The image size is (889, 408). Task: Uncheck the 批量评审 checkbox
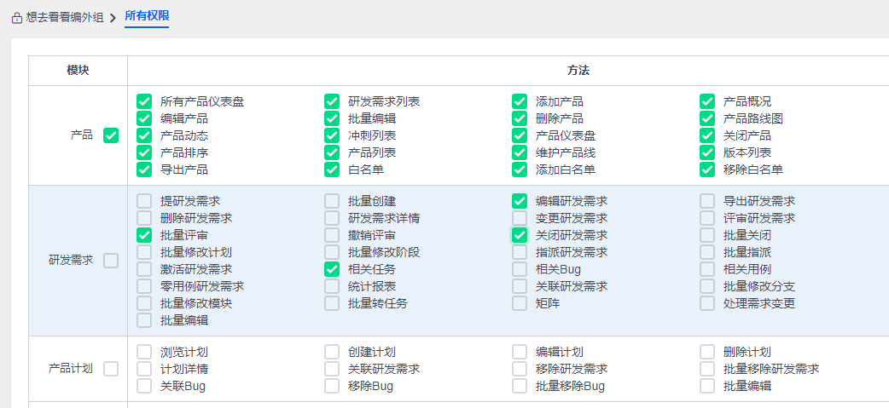[x=144, y=235]
